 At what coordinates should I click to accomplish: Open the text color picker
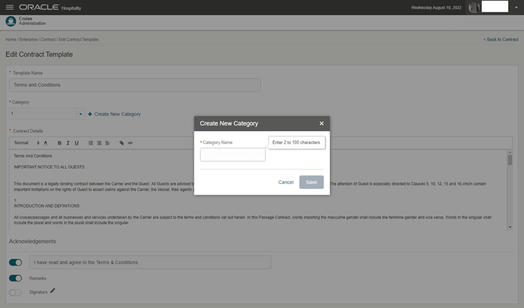coord(46,143)
